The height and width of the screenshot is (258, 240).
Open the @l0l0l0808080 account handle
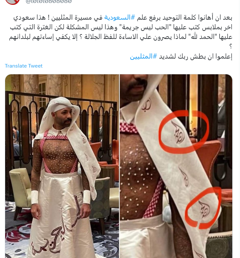(x=49, y=2)
